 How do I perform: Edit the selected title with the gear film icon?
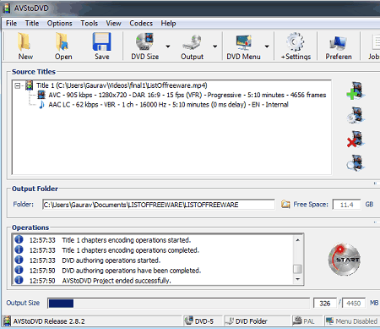coord(356,115)
